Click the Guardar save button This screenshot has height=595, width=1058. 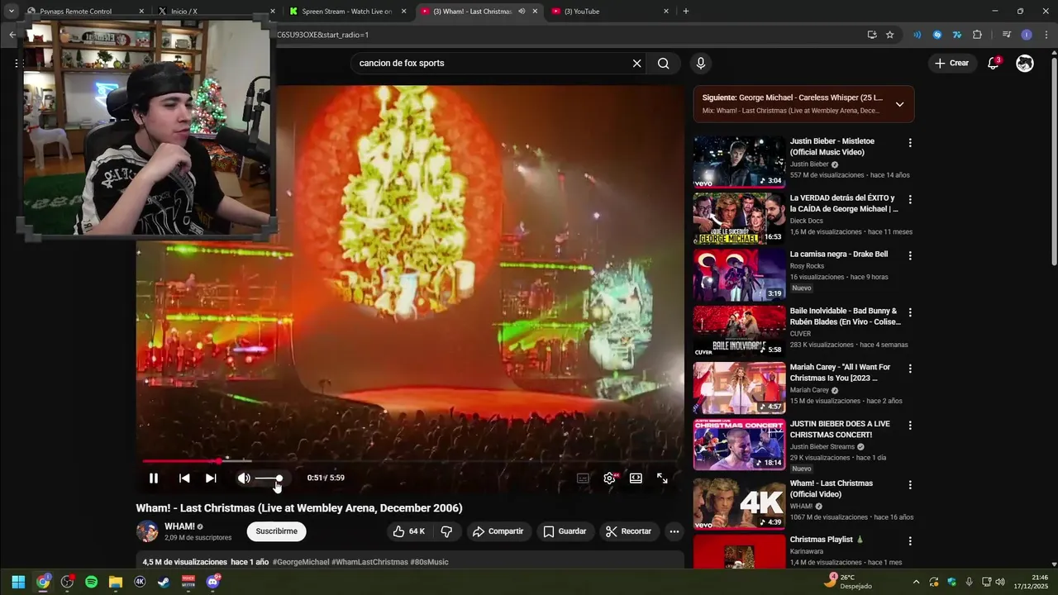pyautogui.click(x=565, y=531)
